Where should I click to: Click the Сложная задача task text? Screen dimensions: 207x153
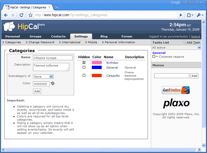[x=171, y=57]
